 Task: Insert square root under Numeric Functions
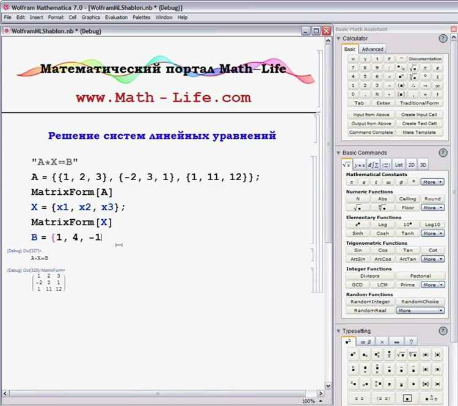click(357, 208)
